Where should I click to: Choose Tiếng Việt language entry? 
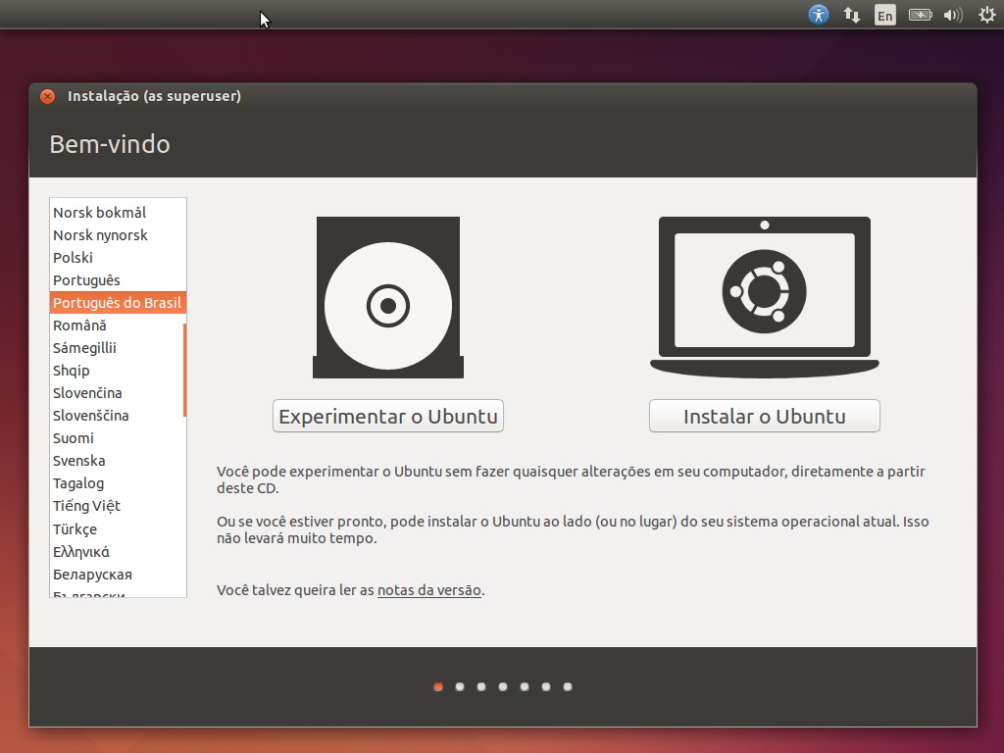point(86,506)
